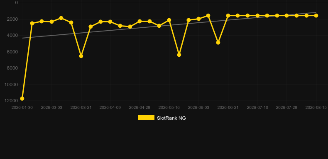
Task: Select the data point dated 2026-07-10
Action: [x=257, y=15]
